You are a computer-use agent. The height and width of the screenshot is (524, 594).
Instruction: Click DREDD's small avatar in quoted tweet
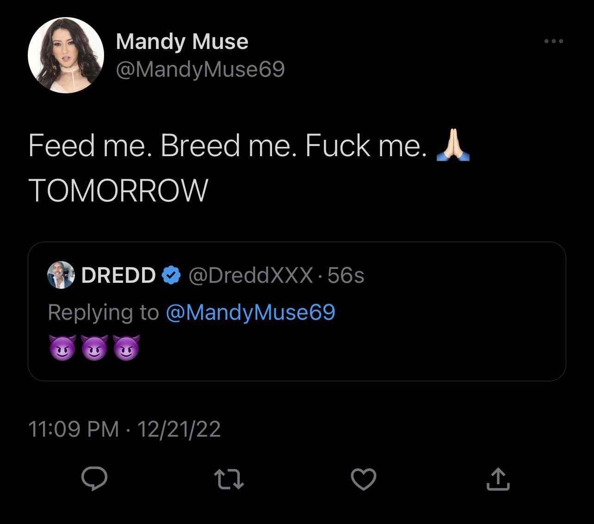[x=61, y=275]
